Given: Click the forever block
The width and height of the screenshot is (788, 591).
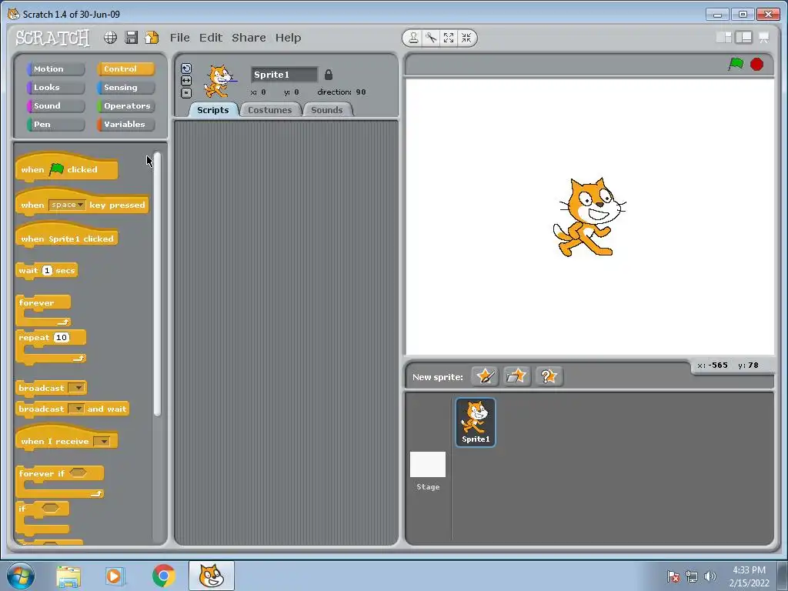Looking at the screenshot, I should [43, 309].
